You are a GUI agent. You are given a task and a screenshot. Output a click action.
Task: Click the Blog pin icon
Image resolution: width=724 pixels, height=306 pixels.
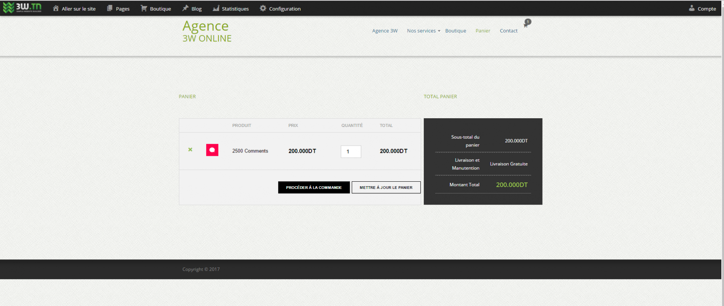[185, 8]
